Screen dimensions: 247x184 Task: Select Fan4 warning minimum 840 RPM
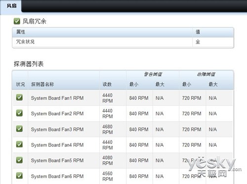pyautogui.click(x=139, y=145)
